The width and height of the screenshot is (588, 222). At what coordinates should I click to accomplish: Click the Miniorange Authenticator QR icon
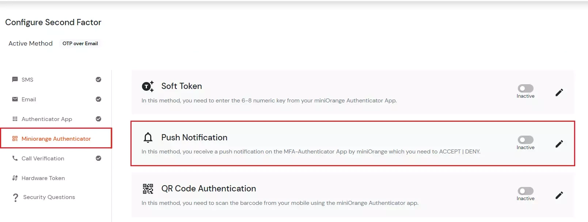(x=15, y=139)
